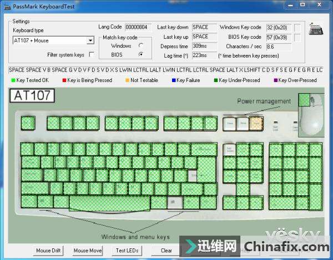The width and height of the screenshot is (333, 260).
Task: Click the AT107 + Mouse combo box
Action: point(53,40)
